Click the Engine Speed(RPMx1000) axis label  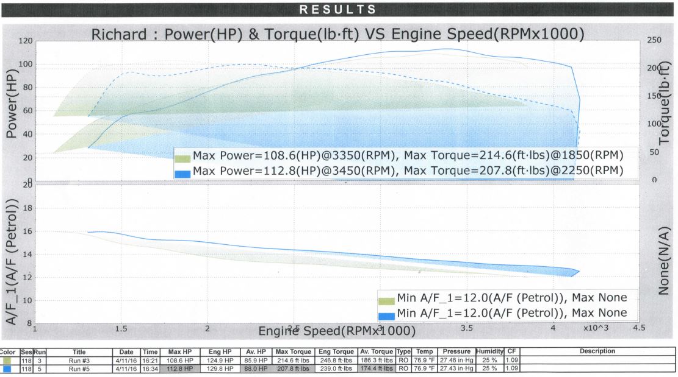tap(337, 331)
